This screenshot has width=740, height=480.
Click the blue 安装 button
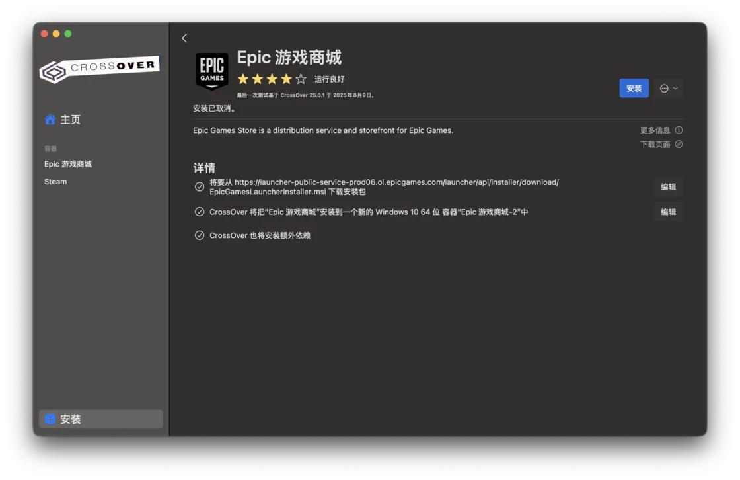coord(634,88)
